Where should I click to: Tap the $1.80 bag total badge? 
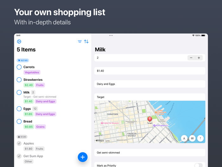pos(22,137)
